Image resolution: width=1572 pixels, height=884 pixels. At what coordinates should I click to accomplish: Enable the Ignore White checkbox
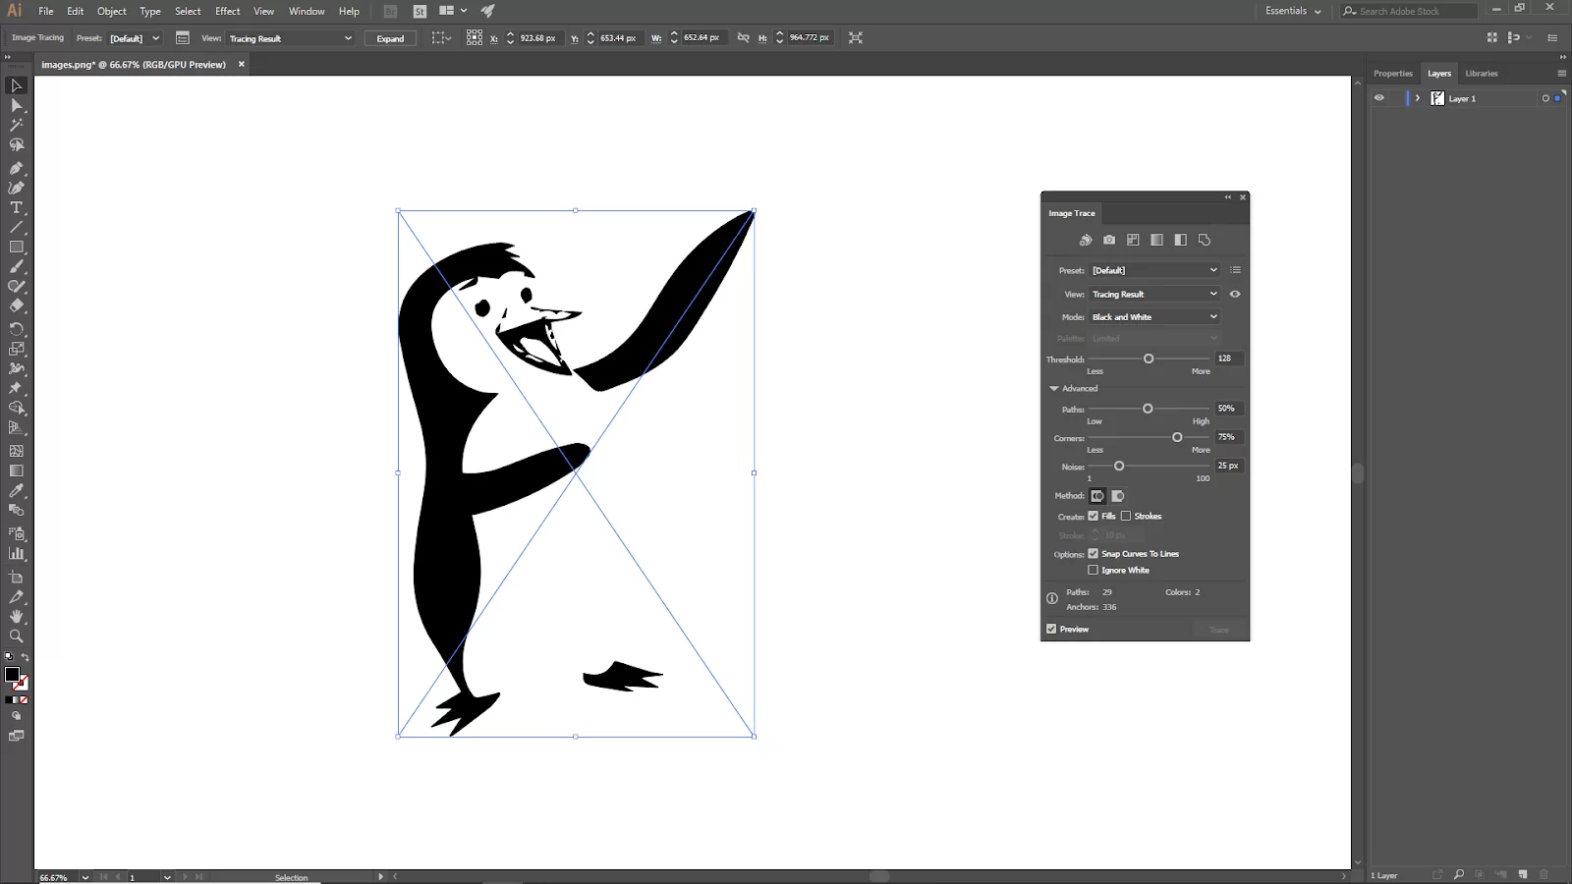1093,570
